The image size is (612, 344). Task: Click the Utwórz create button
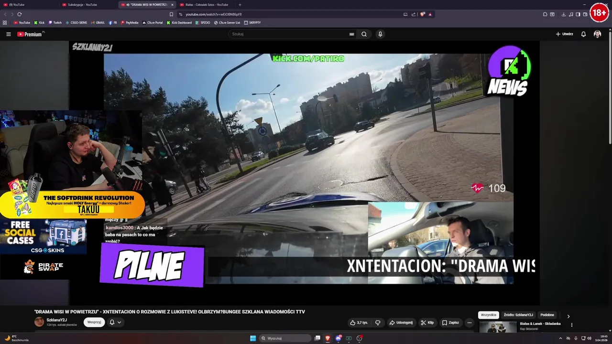(x=564, y=34)
